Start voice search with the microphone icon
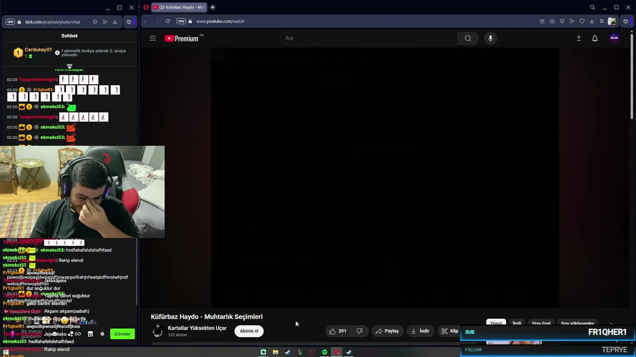636x357 pixels. pyautogui.click(x=490, y=38)
